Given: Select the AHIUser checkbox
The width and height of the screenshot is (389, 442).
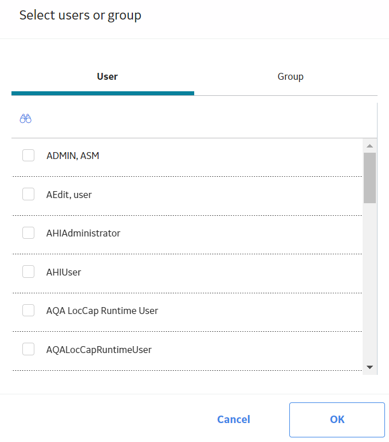Looking at the screenshot, I should pos(29,272).
